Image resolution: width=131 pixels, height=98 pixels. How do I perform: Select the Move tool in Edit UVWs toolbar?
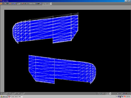tap(1, 4)
